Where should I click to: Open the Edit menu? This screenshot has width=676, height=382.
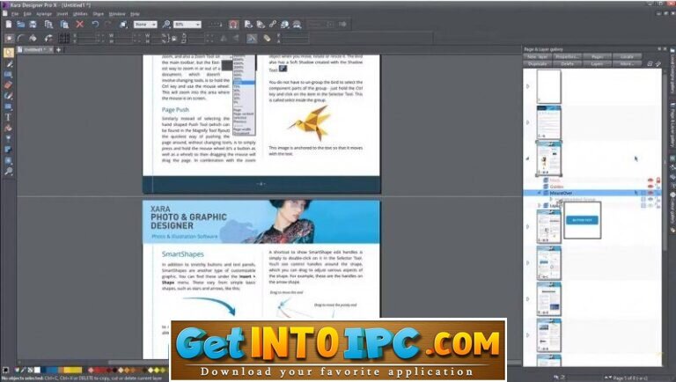coord(27,14)
